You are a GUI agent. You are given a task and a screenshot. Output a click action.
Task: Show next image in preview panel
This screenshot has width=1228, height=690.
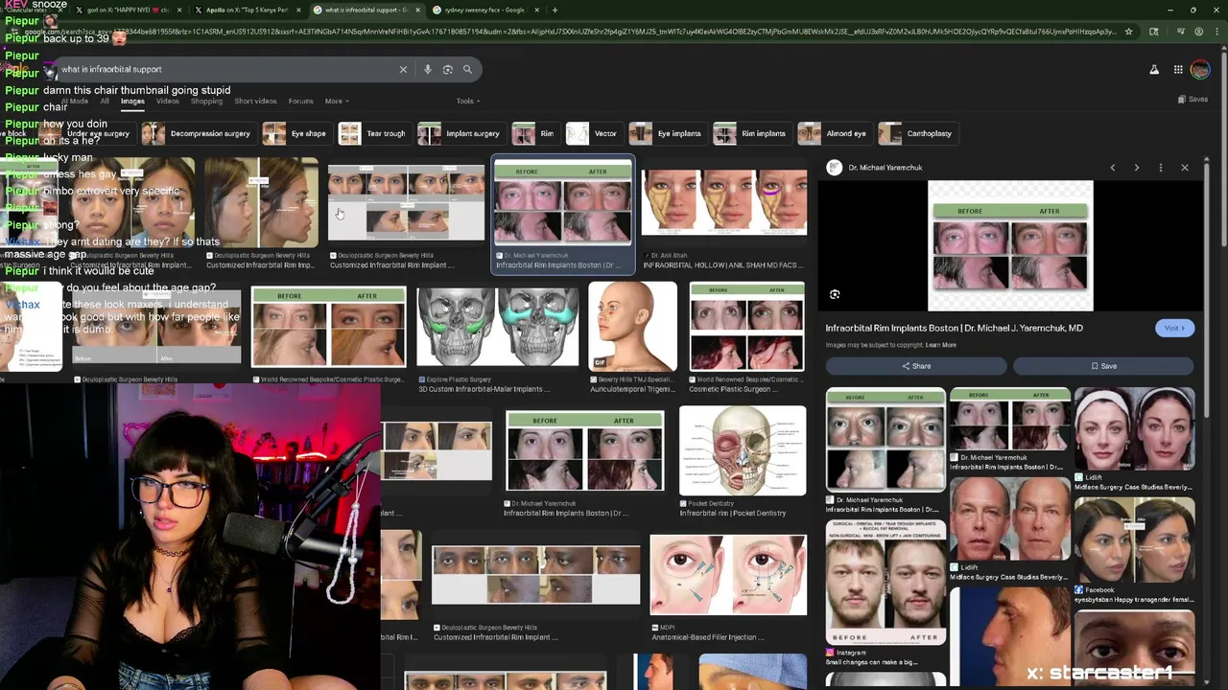(1137, 168)
